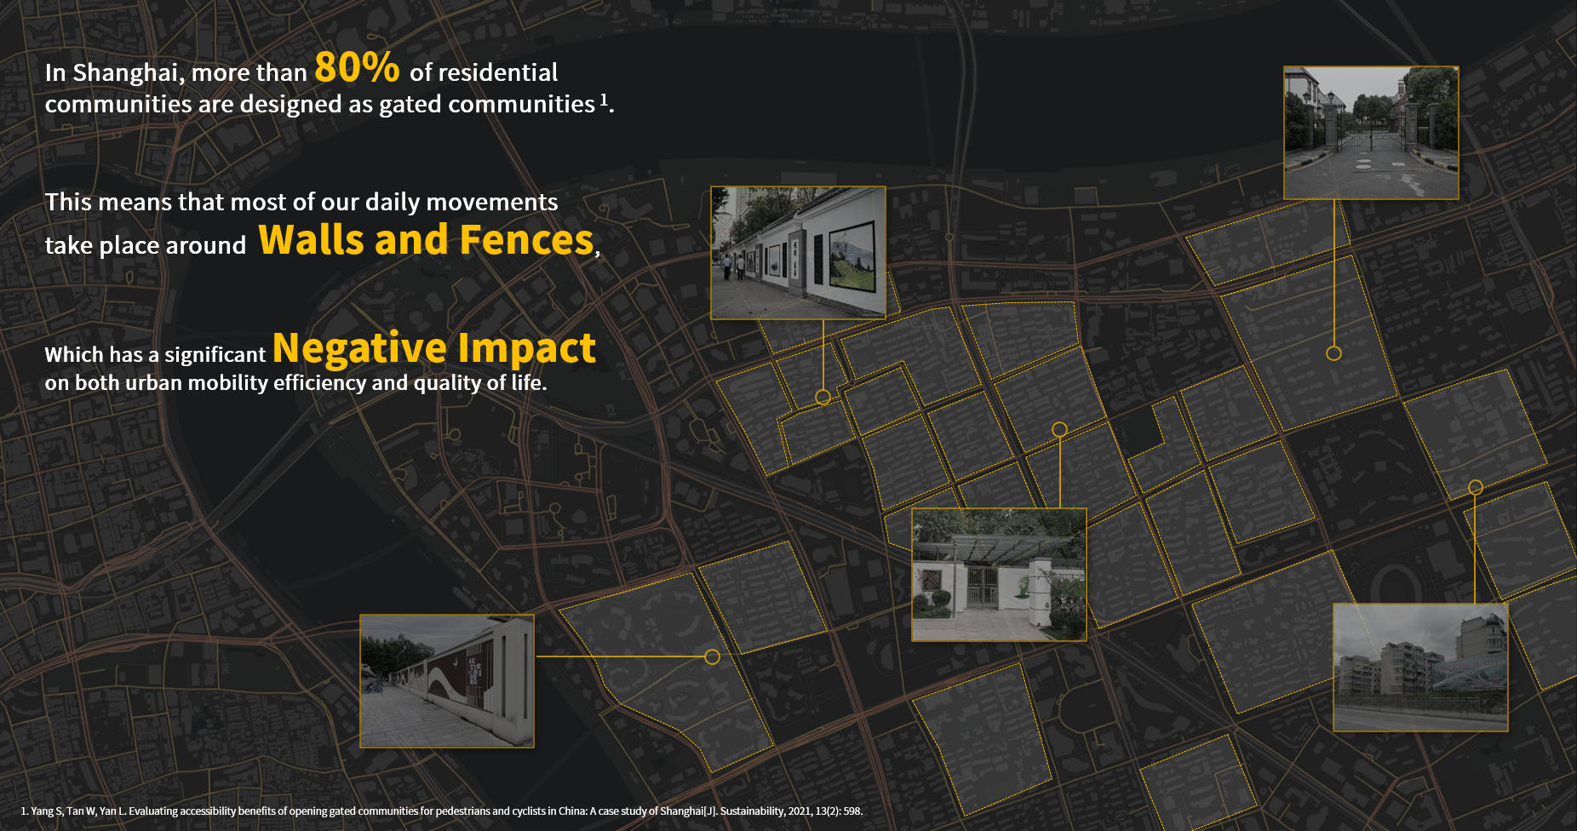This screenshot has width=1577, height=831.
Task: Open the iron gate entrance photo
Action: coord(1371,133)
